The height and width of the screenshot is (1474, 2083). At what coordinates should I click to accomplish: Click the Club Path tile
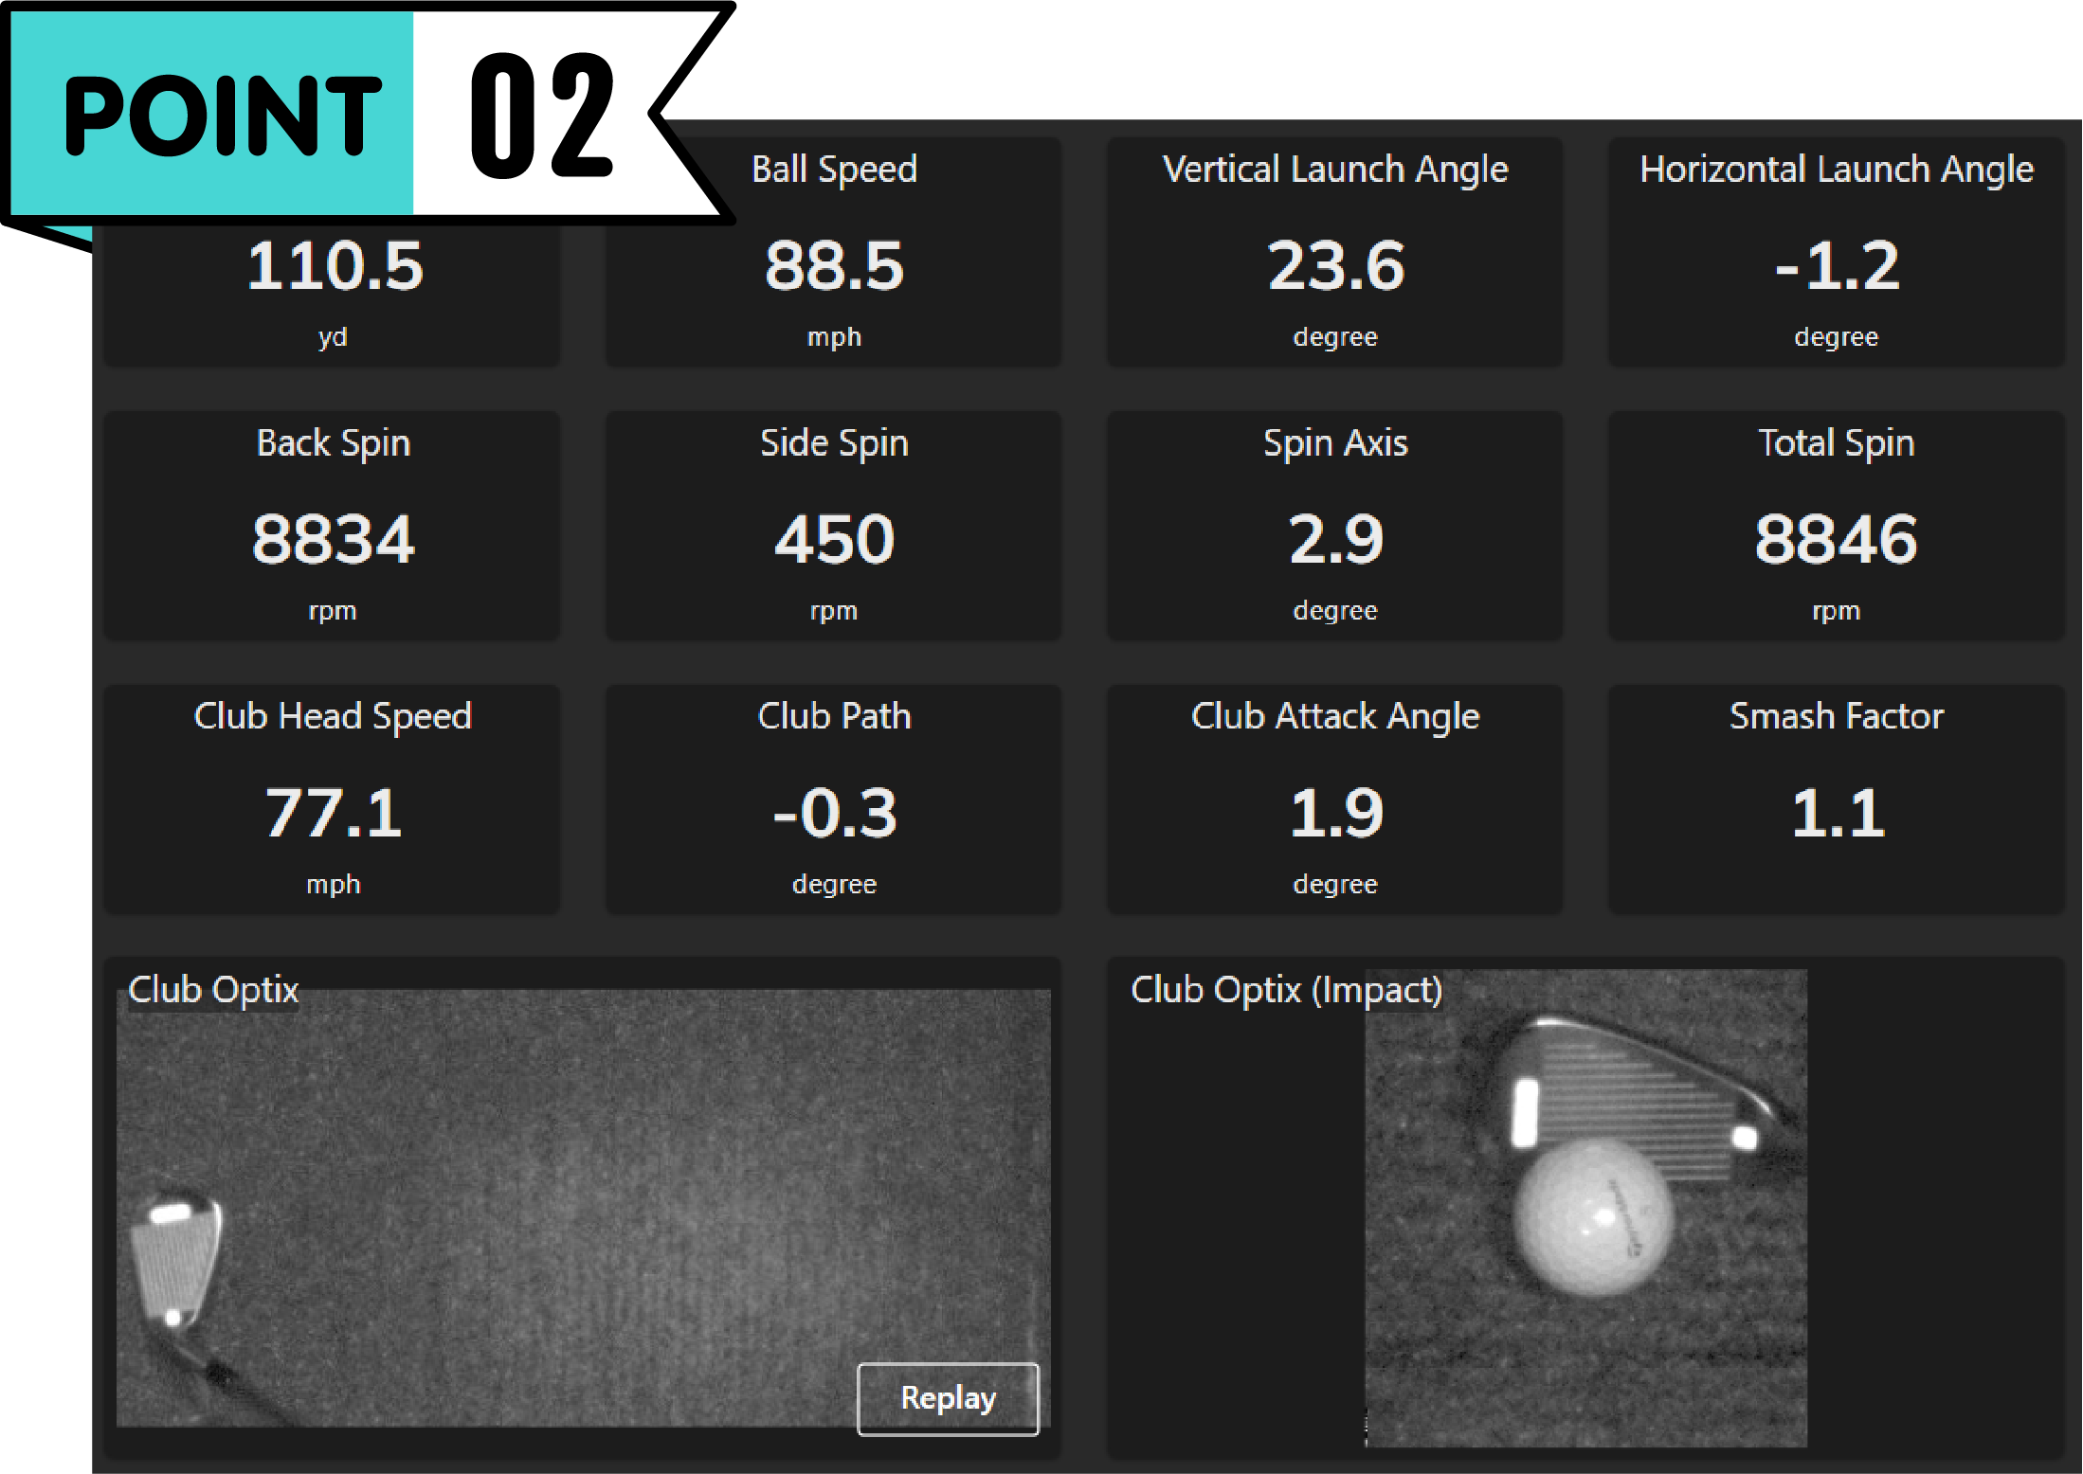(x=833, y=800)
